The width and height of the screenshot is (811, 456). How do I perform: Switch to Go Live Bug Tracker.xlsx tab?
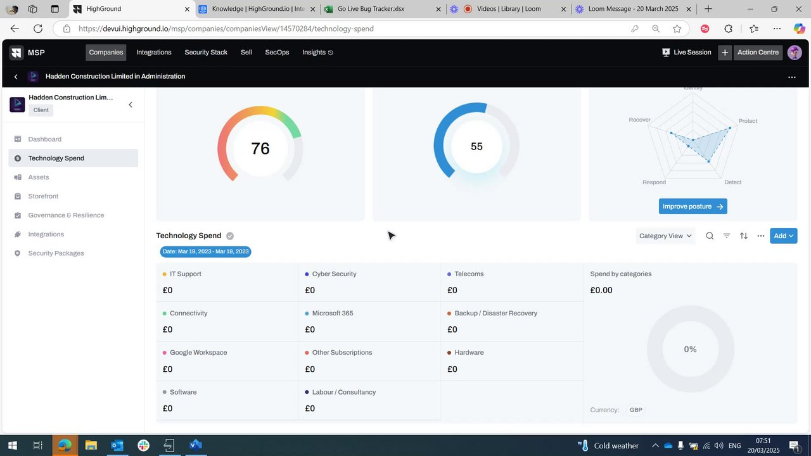[x=382, y=9]
